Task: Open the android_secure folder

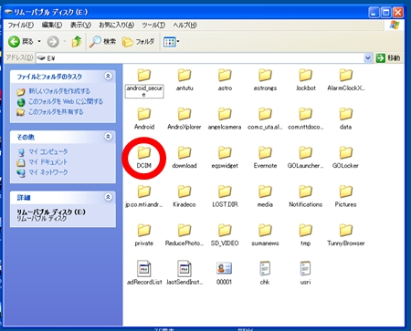Action: coord(144,83)
